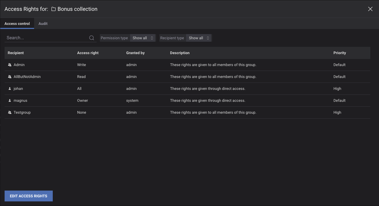
Task: Click the Edit Access Rights button
Action: point(29,196)
